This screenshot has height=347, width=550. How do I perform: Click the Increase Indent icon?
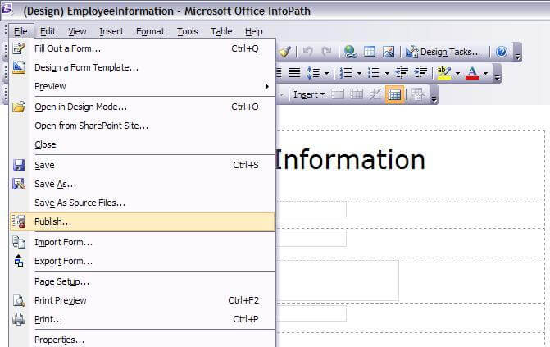pyautogui.click(x=421, y=73)
